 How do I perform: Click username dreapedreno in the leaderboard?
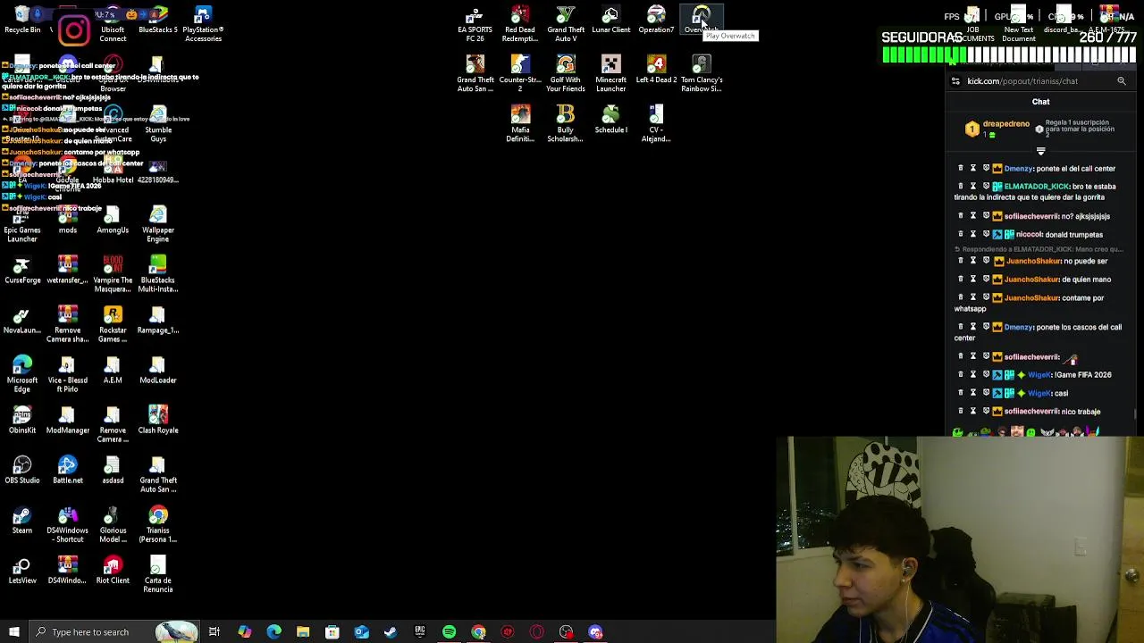click(1005, 124)
